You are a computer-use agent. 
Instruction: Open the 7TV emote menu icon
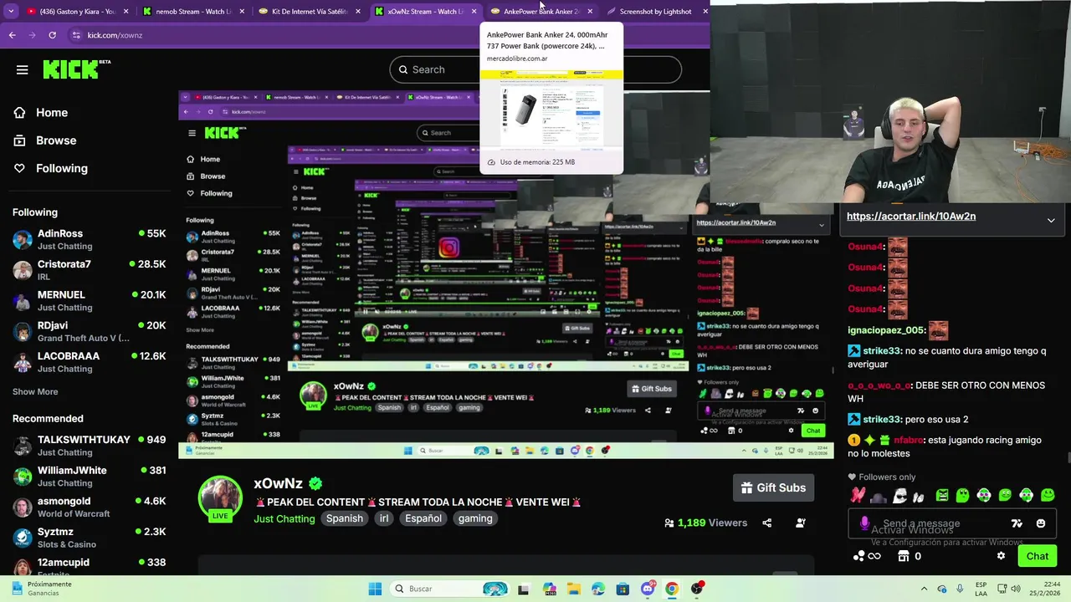(x=1017, y=523)
